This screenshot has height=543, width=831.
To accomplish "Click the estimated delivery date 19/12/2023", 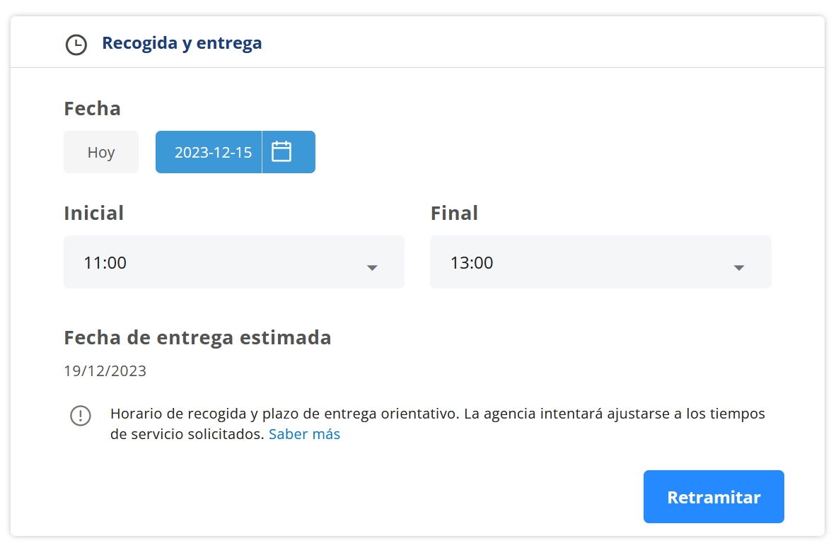I will 105,370.
